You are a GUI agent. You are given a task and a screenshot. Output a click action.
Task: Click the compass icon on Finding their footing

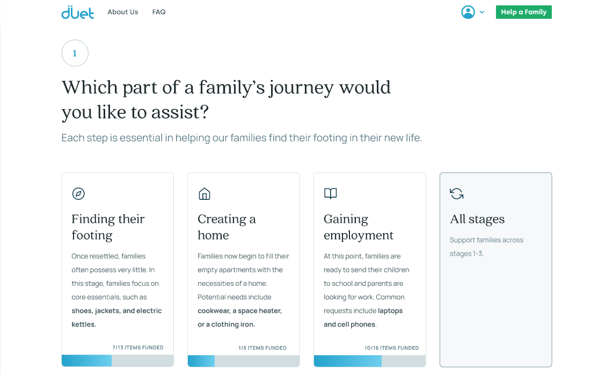pyautogui.click(x=78, y=193)
